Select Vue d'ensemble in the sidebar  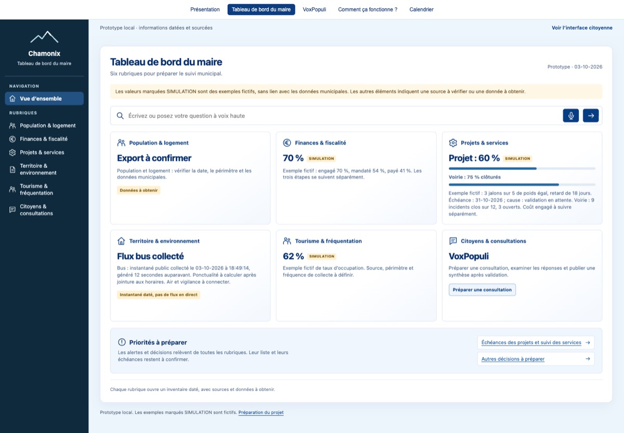click(44, 99)
